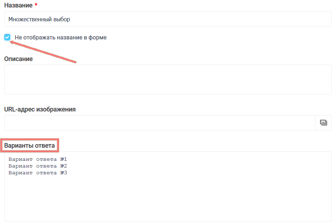Click the 'Не отображать название в форме' label text
336x224 pixels.
[60, 37]
